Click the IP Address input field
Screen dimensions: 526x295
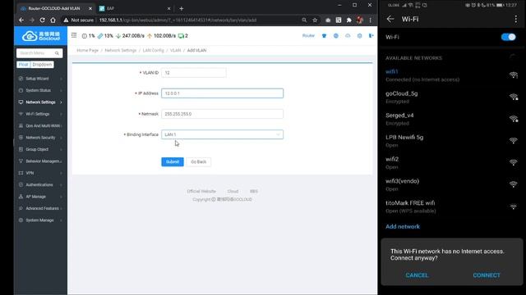(222, 93)
